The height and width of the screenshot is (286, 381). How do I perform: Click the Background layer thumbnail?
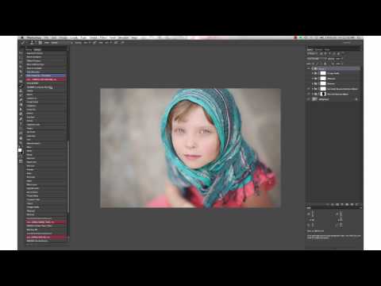314,99
